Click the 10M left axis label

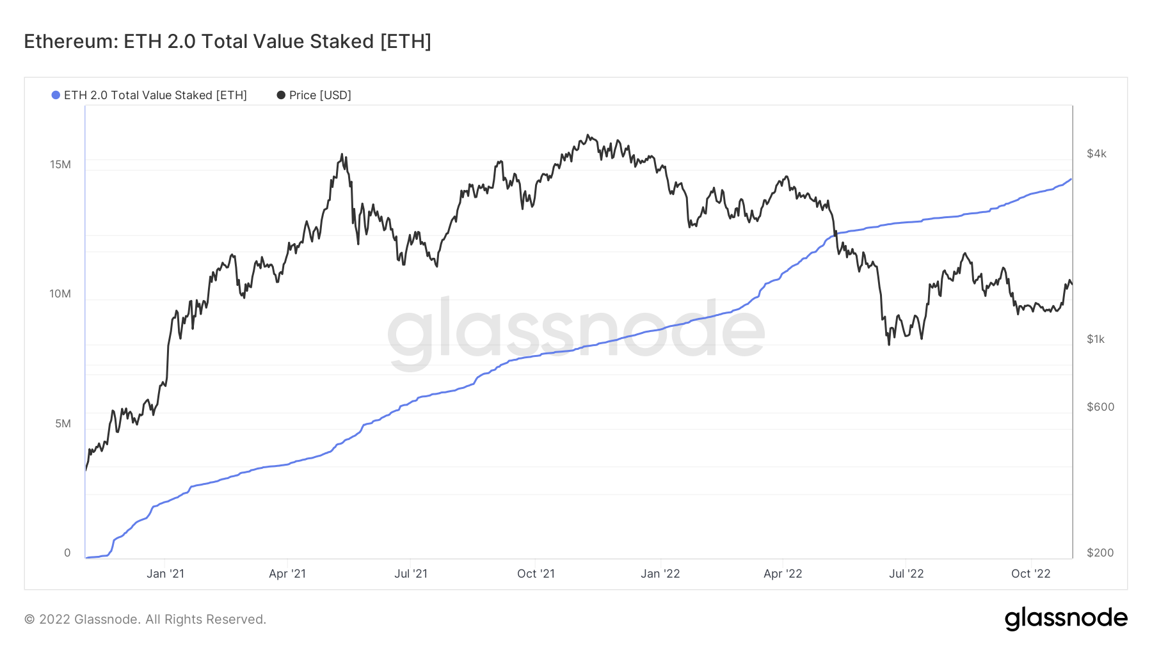point(61,294)
